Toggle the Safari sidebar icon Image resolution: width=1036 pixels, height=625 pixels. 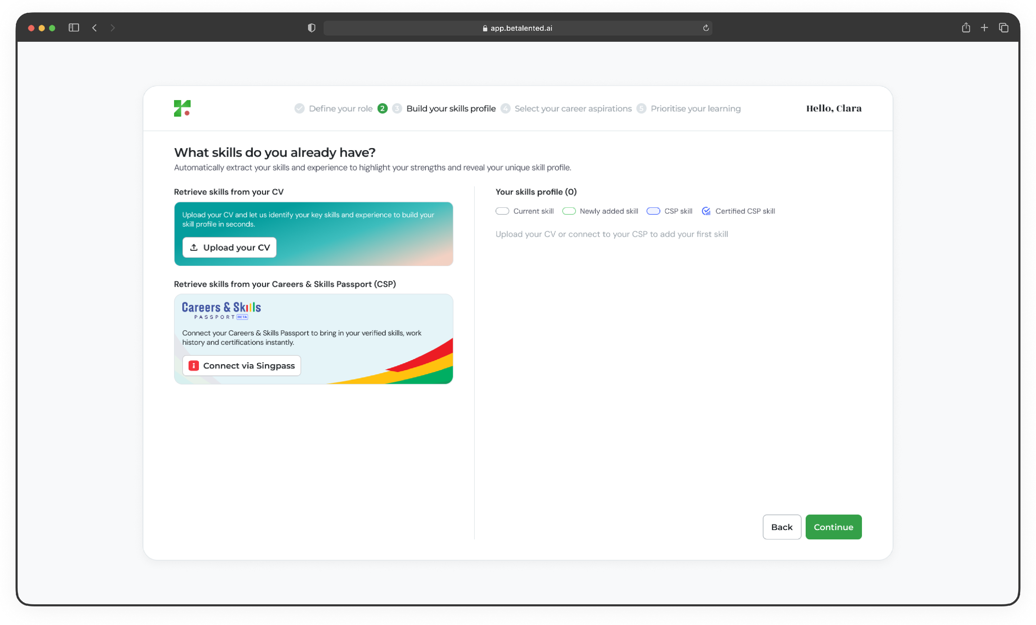coord(74,28)
